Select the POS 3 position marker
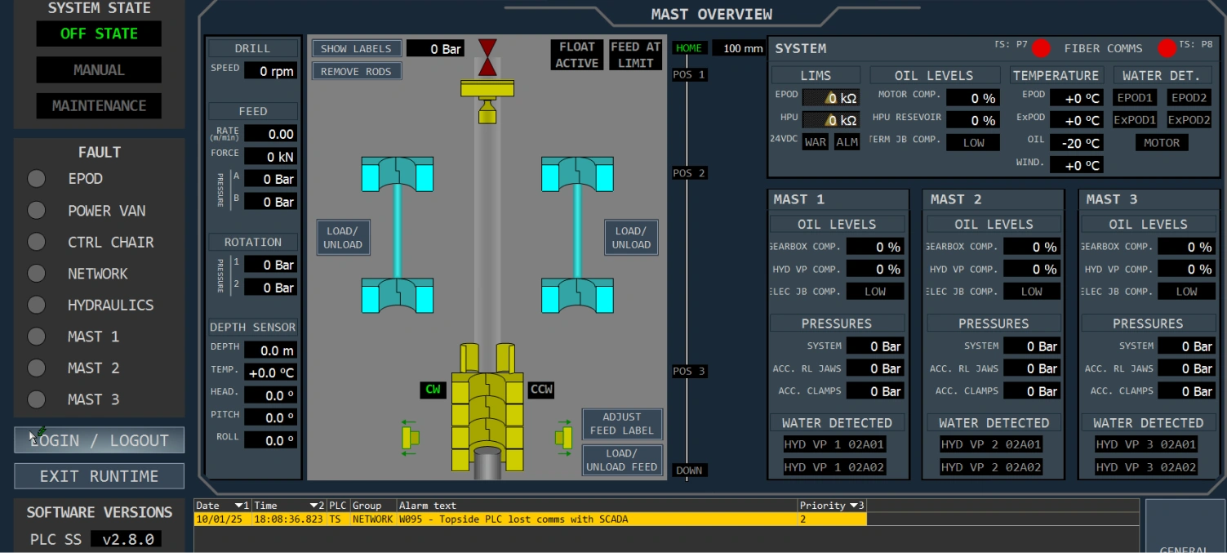Image resolution: width=1227 pixels, height=553 pixels. click(689, 372)
